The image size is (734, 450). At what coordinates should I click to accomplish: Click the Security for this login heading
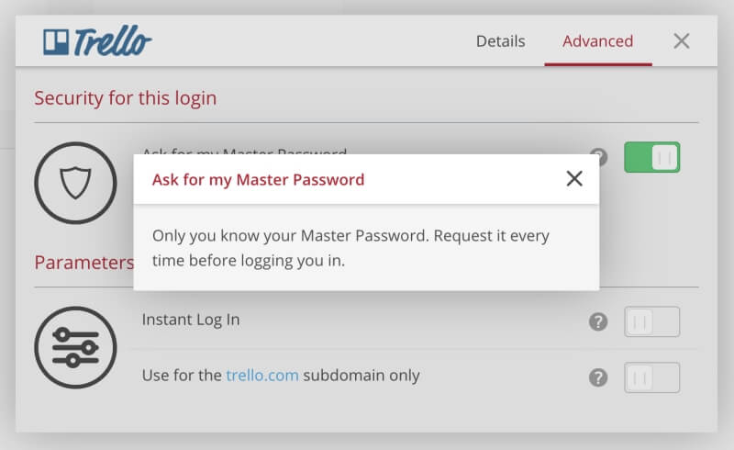tap(126, 98)
